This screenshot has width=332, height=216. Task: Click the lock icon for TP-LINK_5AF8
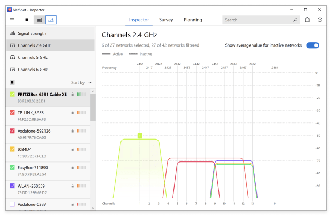tap(73, 113)
